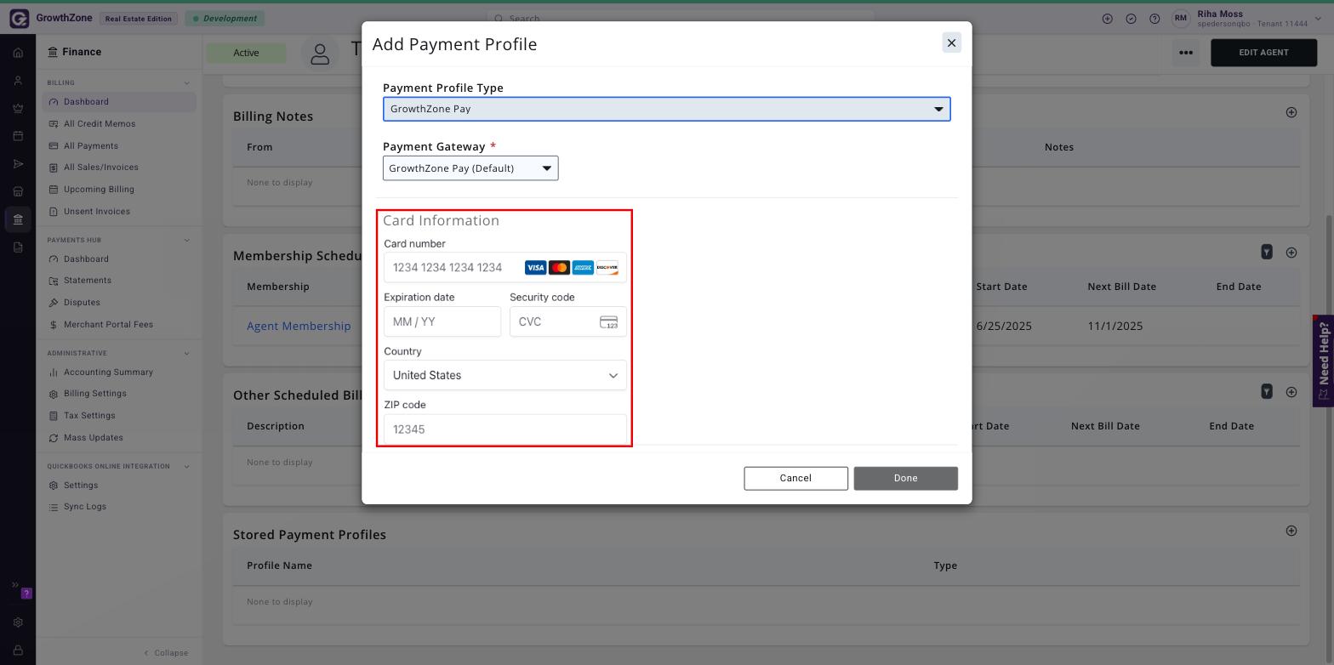Click the paper plane communications icon
The image size is (1334, 665).
click(x=18, y=164)
